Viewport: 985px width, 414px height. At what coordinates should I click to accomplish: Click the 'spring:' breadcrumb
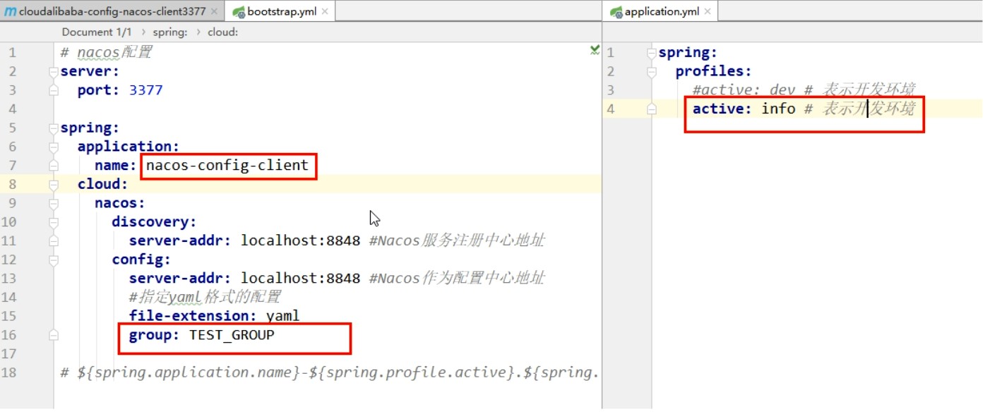[x=170, y=32]
